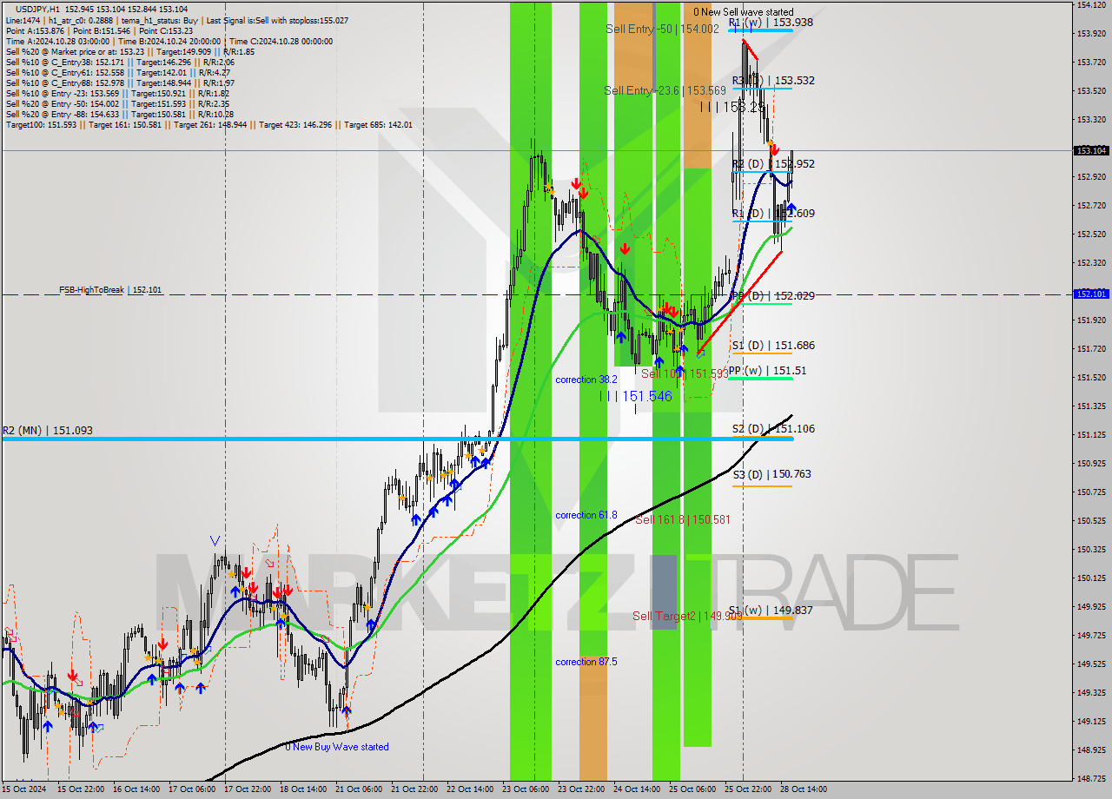1112x799 pixels.
Task: Click the 'Sell Target2 | 149.909' label
Action: coord(687,616)
